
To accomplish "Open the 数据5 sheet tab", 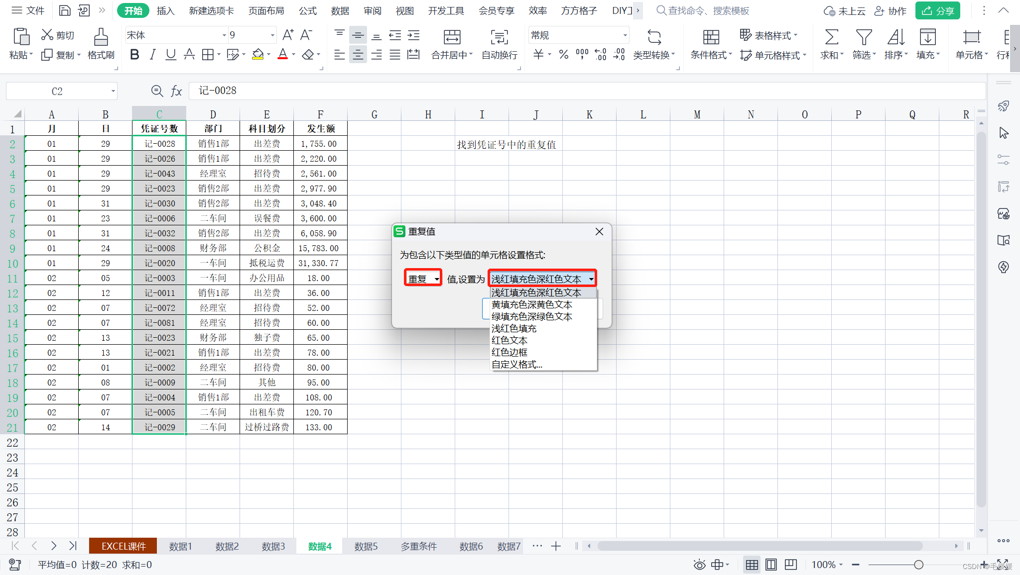I will [x=366, y=546].
